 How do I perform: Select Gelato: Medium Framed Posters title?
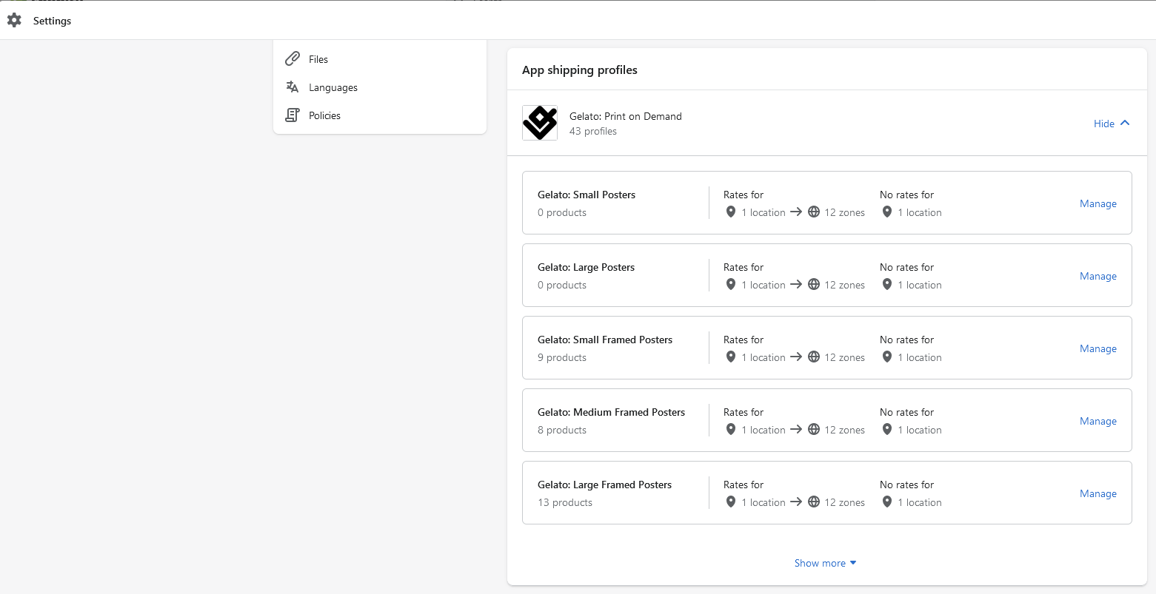coord(612,412)
